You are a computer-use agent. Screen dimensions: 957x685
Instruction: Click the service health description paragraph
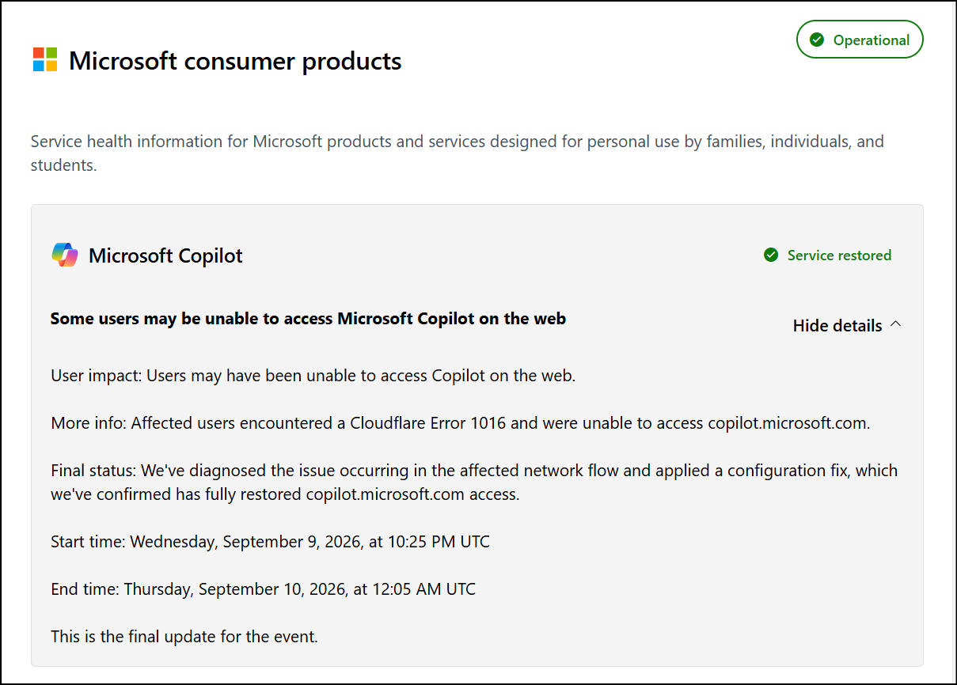coord(457,153)
